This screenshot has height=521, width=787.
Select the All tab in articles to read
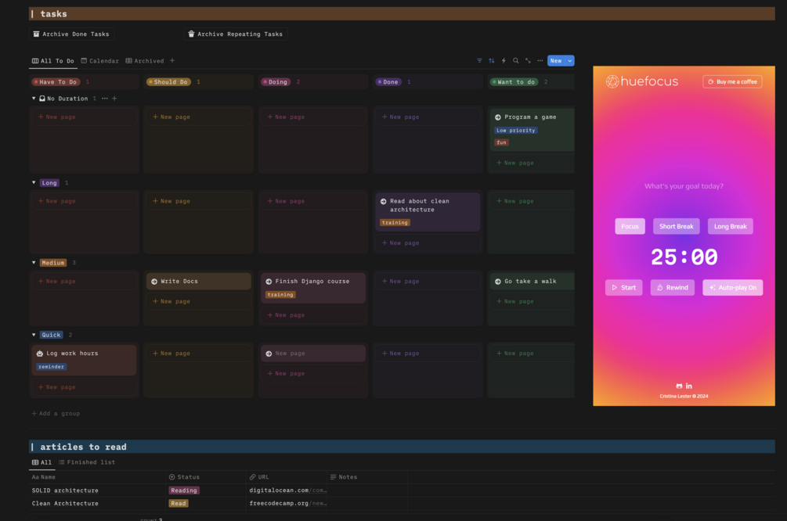coord(42,462)
